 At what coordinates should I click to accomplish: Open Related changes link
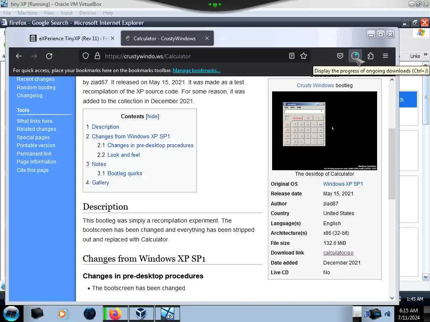click(36, 129)
